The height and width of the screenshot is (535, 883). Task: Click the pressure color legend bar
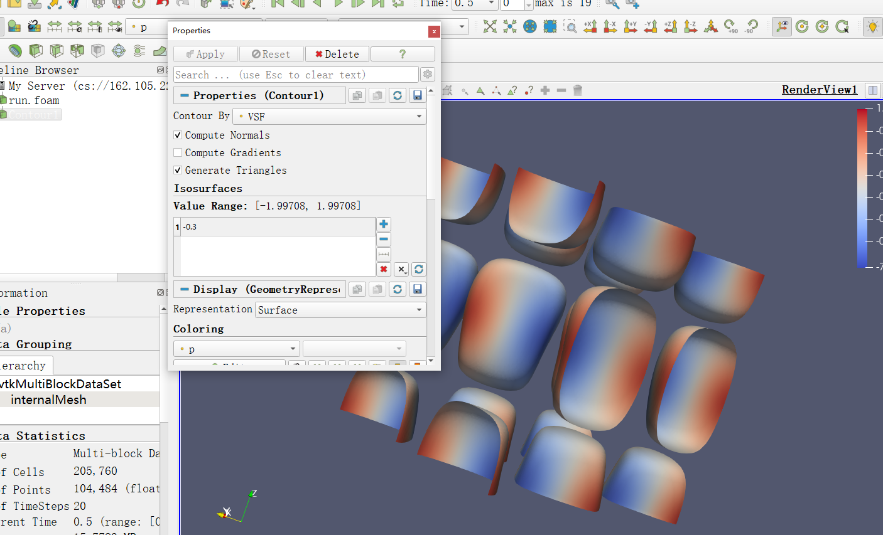click(x=862, y=188)
